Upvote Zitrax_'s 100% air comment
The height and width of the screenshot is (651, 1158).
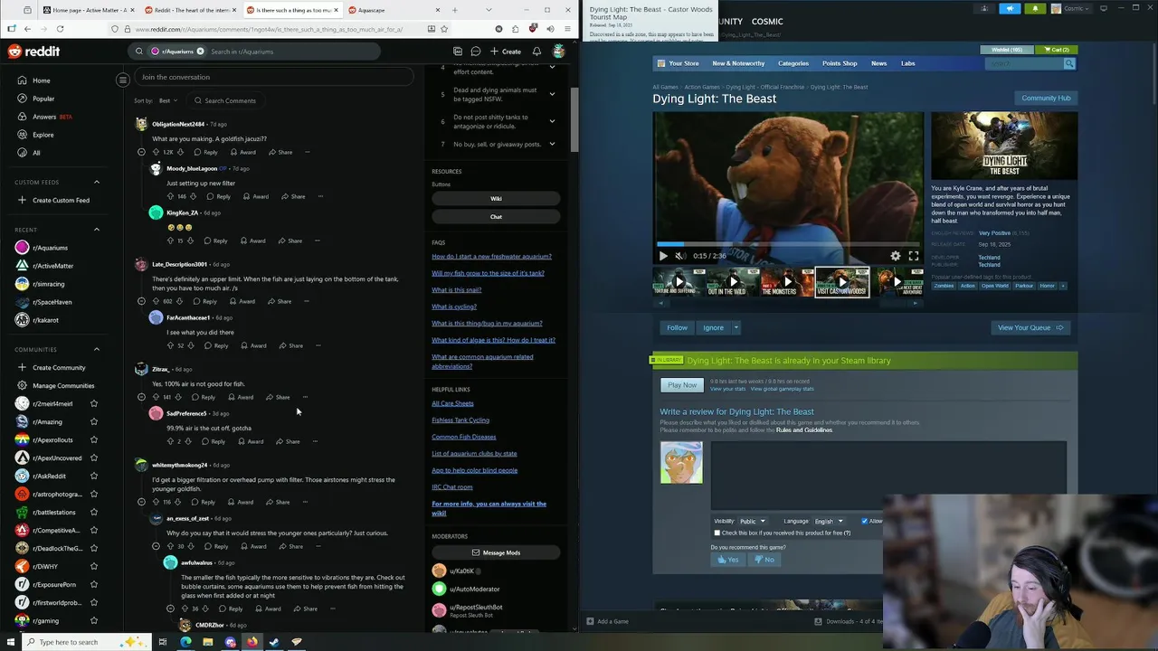click(x=156, y=397)
